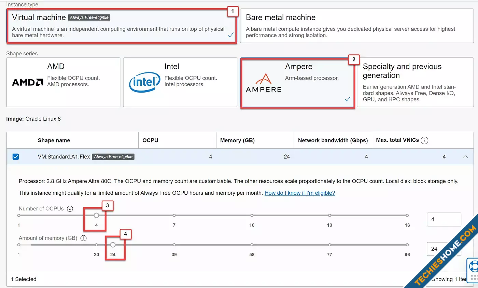Set memory slider to the 96 mark
This screenshot has width=478, height=288.
(407, 245)
